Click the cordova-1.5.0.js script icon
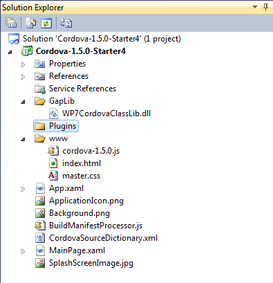The image size is (273, 283). (x=53, y=151)
